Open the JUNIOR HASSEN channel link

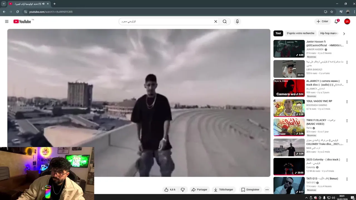click(x=315, y=49)
